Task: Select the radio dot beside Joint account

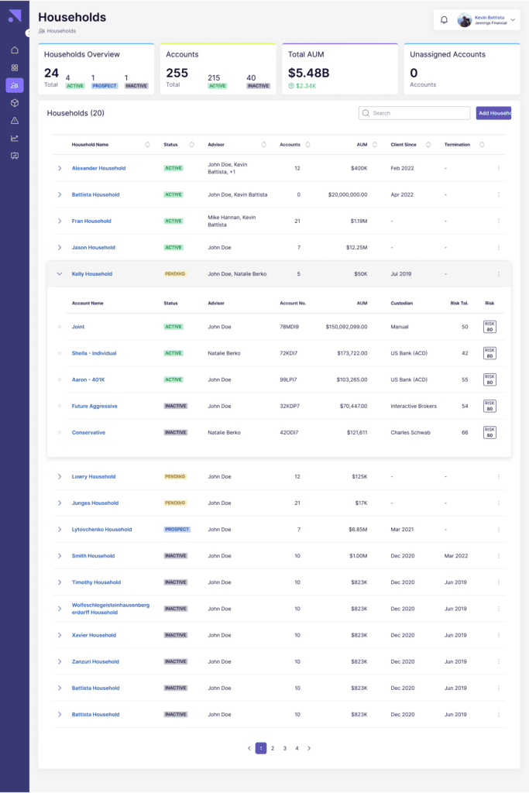Action: pyautogui.click(x=59, y=327)
